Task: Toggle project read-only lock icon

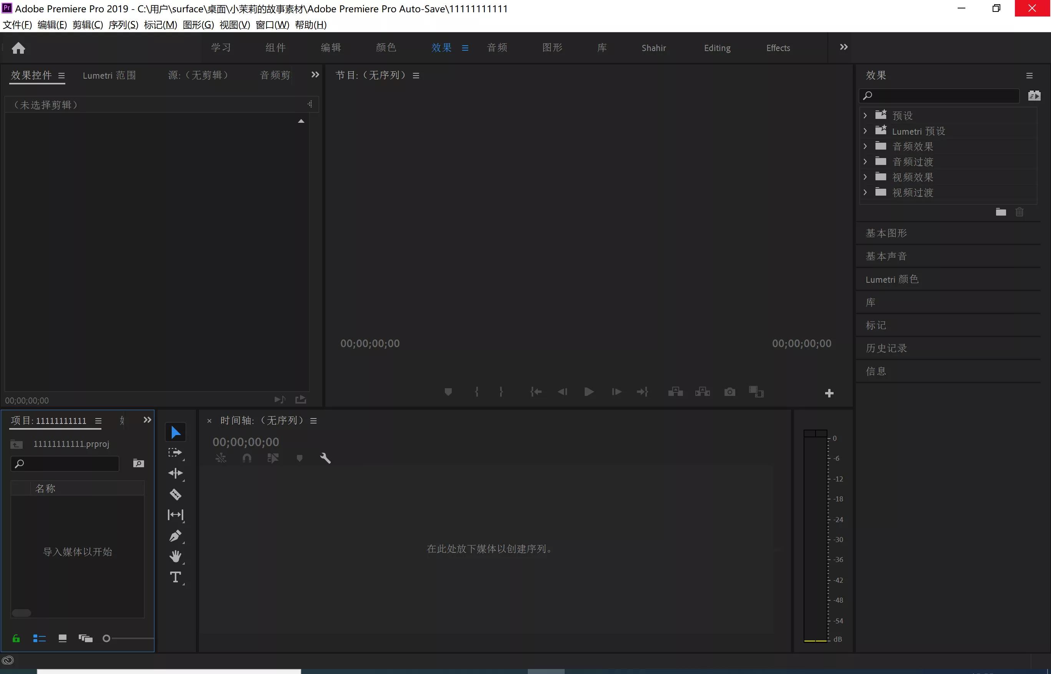Action: (x=16, y=639)
